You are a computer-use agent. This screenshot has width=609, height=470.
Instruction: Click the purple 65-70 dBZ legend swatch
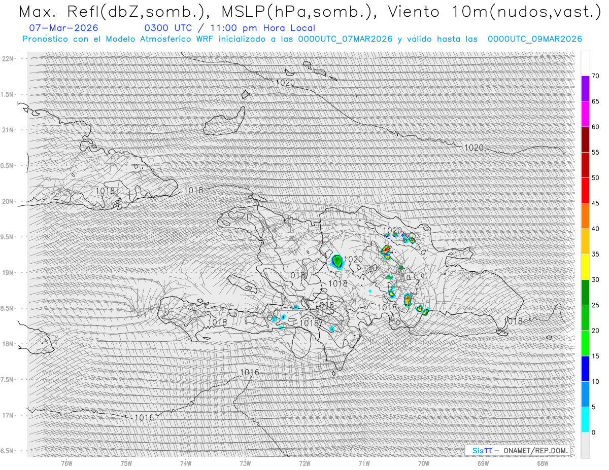coord(585,89)
